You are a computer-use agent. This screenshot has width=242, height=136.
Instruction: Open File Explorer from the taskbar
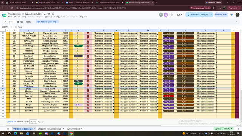(x=22, y=133)
